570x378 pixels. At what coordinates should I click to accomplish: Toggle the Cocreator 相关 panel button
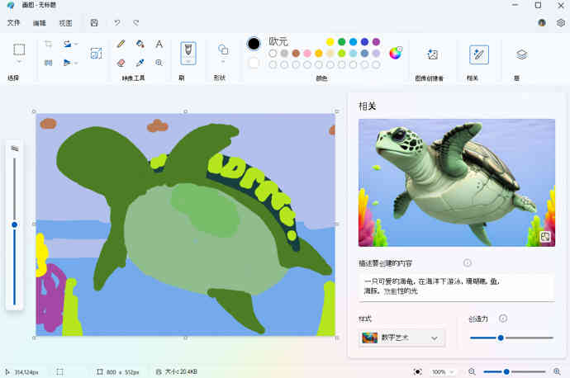(x=478, y=54)
